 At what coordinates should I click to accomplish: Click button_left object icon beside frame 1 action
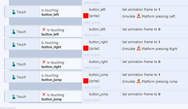[x=86, y=9]
